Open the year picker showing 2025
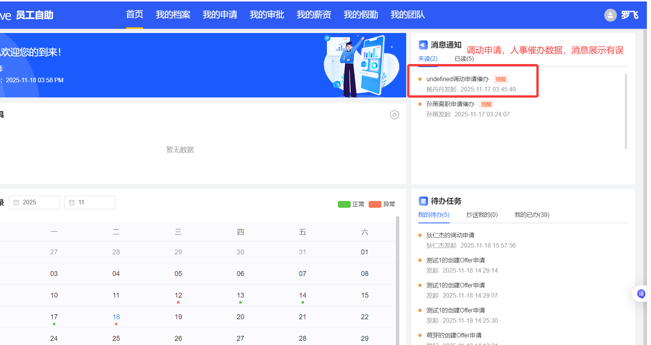Screen dimensions: 651x345 34,202
